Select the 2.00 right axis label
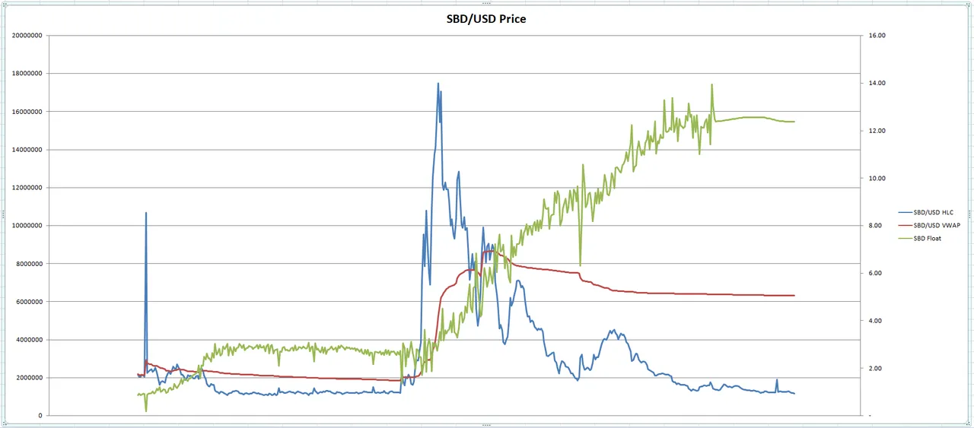Image resolution: width=974 pixels, height=428 pixels. pyautogui.click(x=876, y=368)
